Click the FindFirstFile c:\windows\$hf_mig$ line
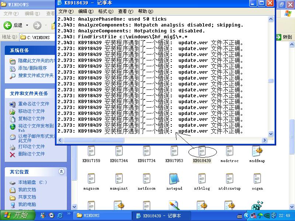This screenshot has width=295, height=221. tap(133, 36)
